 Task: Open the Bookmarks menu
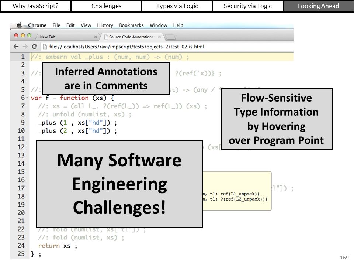click(131, 25)
